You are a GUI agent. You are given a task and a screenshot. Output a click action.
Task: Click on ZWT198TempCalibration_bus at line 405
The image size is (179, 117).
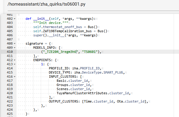click(x=67, y=31)
